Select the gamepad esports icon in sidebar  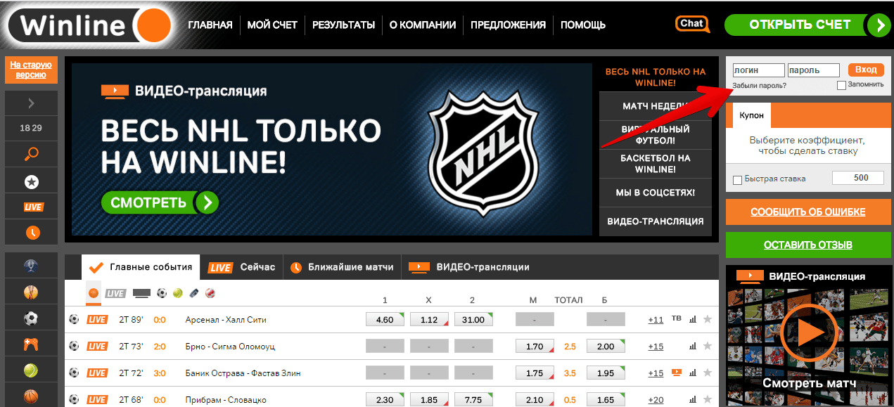pyautogui.click(x=31, y=344)
